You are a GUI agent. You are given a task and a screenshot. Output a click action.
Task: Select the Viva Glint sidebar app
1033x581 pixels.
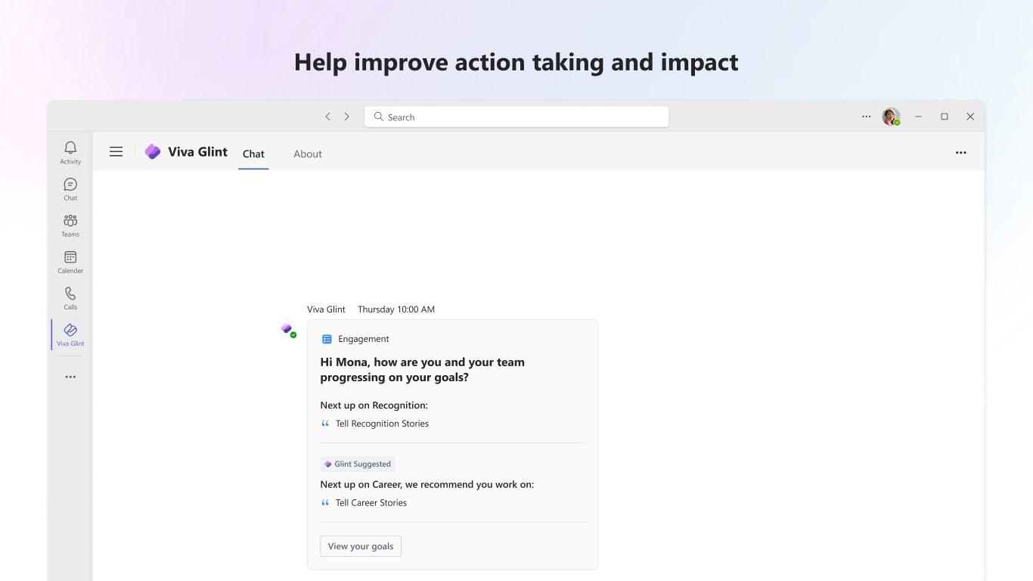[x=70, y=334]
